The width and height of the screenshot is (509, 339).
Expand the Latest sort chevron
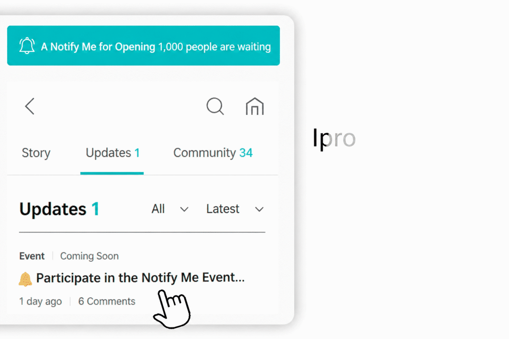pyautogui.click(x=259, y=210)
